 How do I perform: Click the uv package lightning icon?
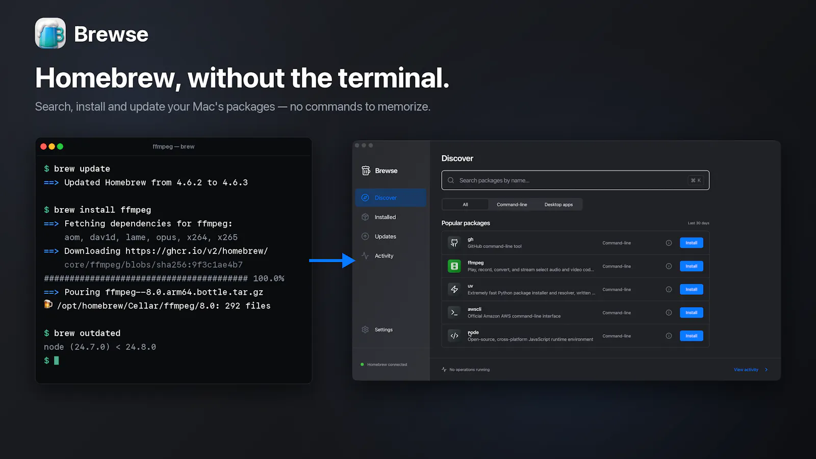point(454,289)
